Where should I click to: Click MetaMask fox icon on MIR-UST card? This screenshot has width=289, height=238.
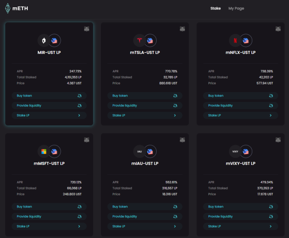click(x=87, y=29)
